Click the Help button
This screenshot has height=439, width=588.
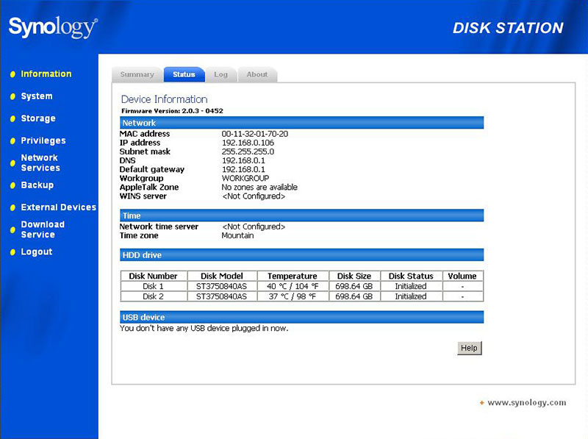point(469,348)
